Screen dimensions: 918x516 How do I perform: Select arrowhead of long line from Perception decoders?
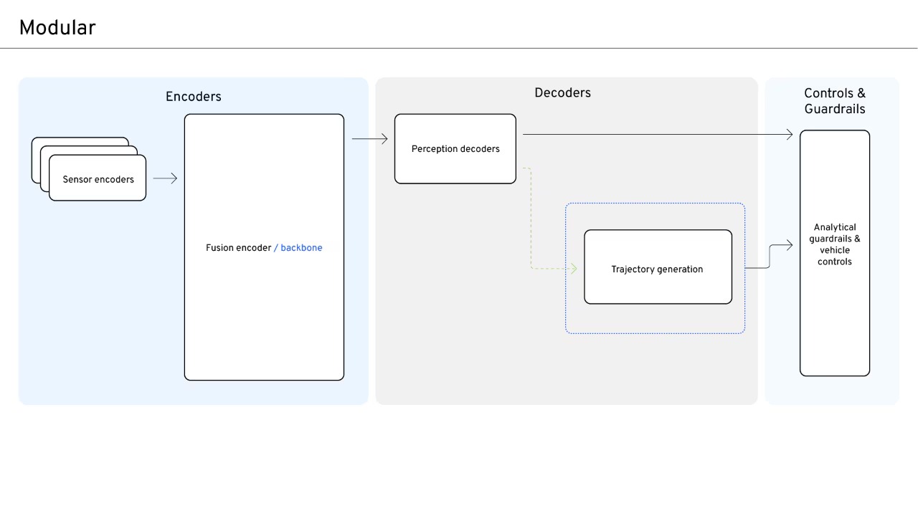coord(789,135)
